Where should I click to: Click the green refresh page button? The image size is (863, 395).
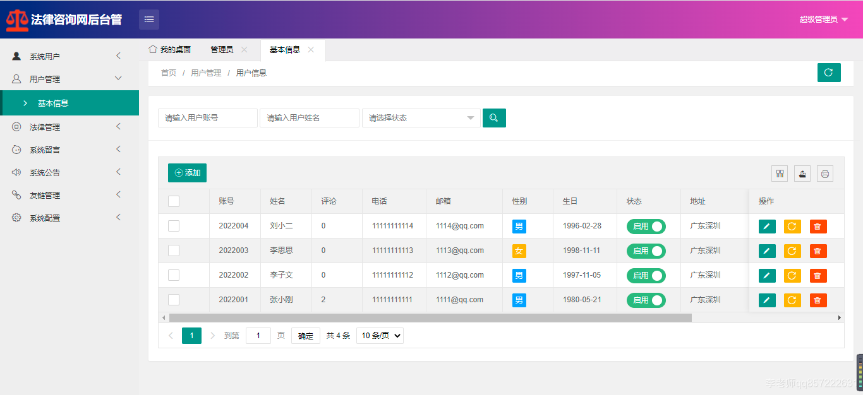(x=829, y=73)
